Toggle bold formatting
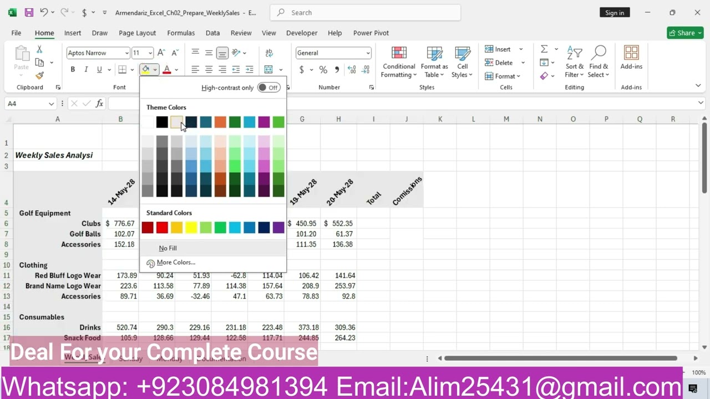The width and height of the screenshot is (710, 399). [73, 69]
